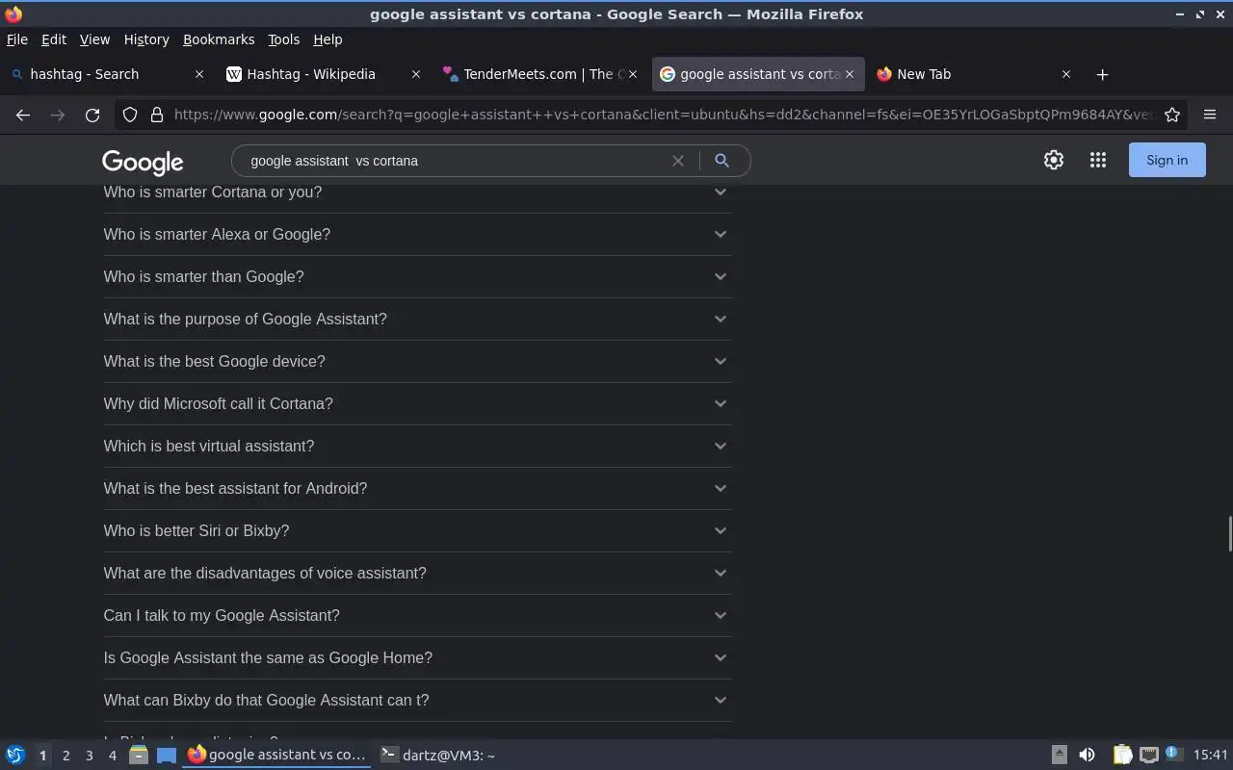Clear the search box with the X icon
The width and height of the screenshot is (1233, 770).
point(678,161)
